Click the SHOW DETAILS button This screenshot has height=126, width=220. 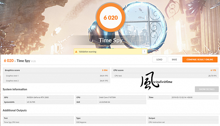207,89
